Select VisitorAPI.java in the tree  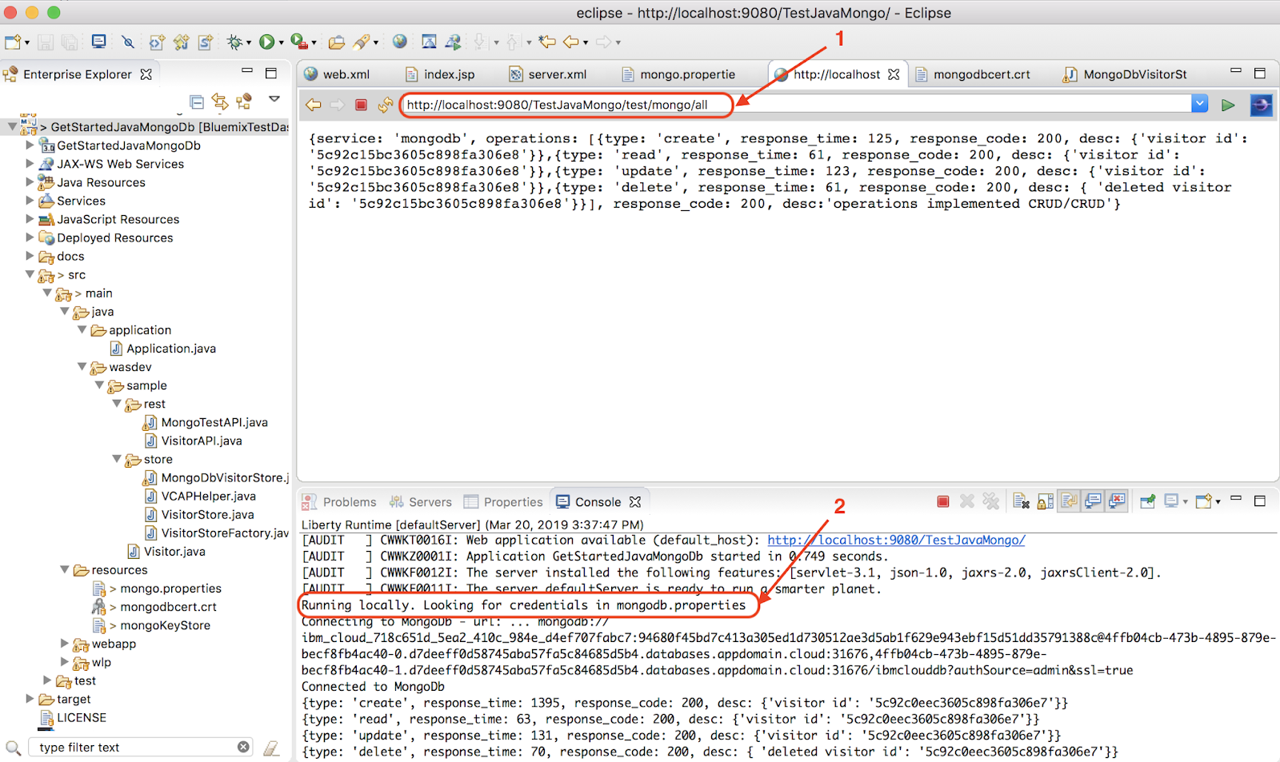coord(202,441)
